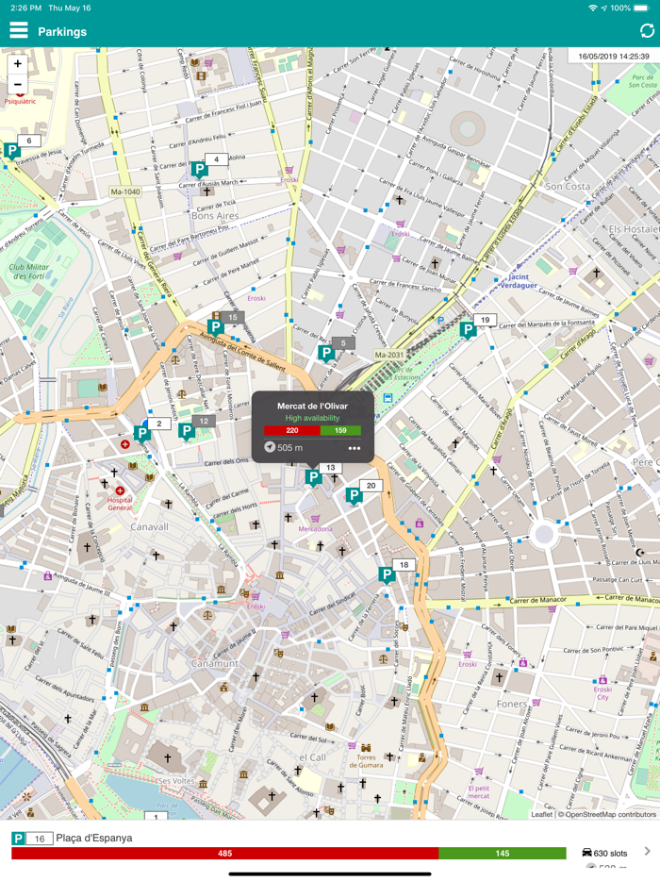660x881 pixels.
Task: Open the hamburger menu
Action: pos(19,30)
